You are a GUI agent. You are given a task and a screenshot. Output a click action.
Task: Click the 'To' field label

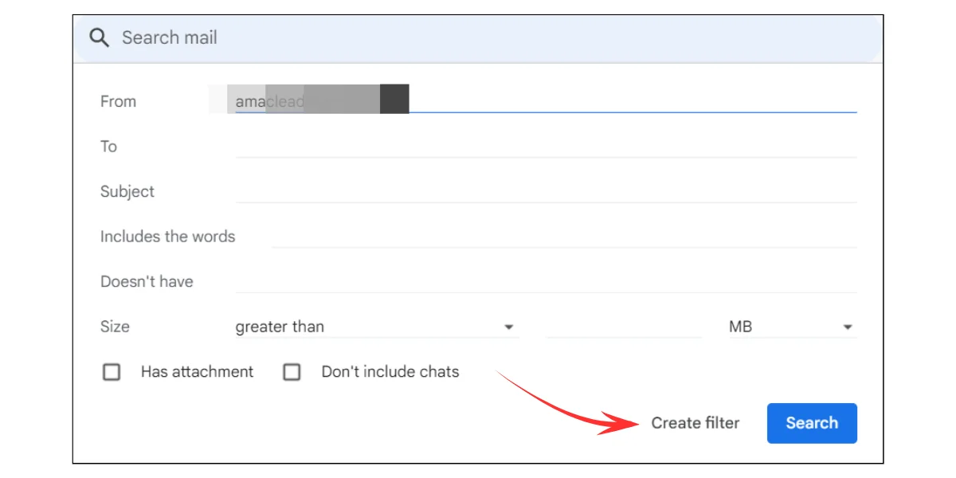pyautogui.click(x=108, y=147)
